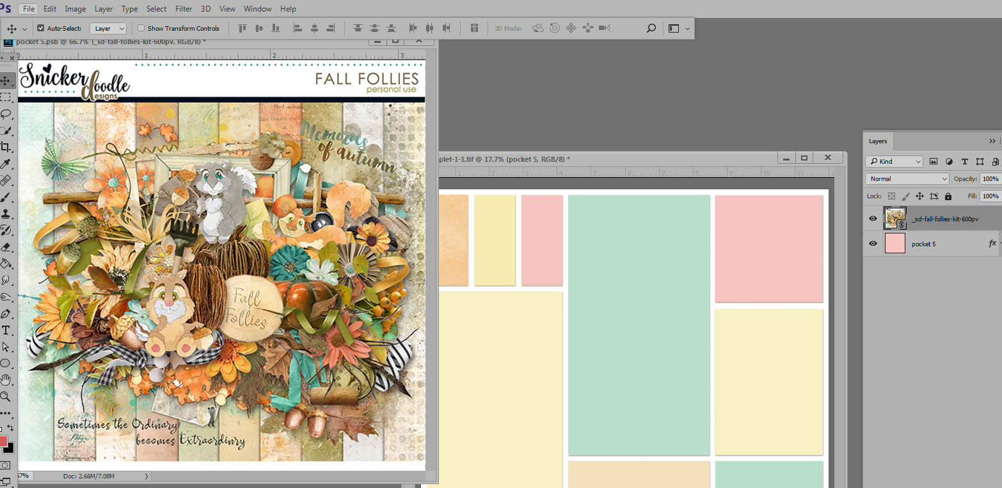Enable Show Transform Controls checkbox
Viewport: 1002px width, 488px height.
click(x=141, y=28)
